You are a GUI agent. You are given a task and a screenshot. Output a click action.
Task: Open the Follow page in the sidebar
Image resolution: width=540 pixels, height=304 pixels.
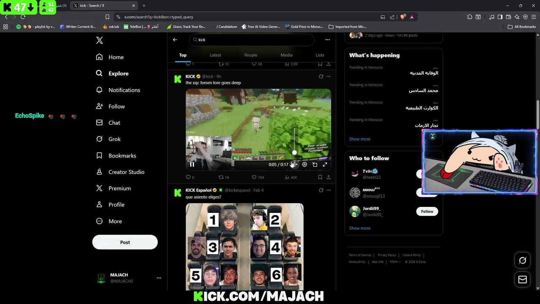(x=110, y=106)
